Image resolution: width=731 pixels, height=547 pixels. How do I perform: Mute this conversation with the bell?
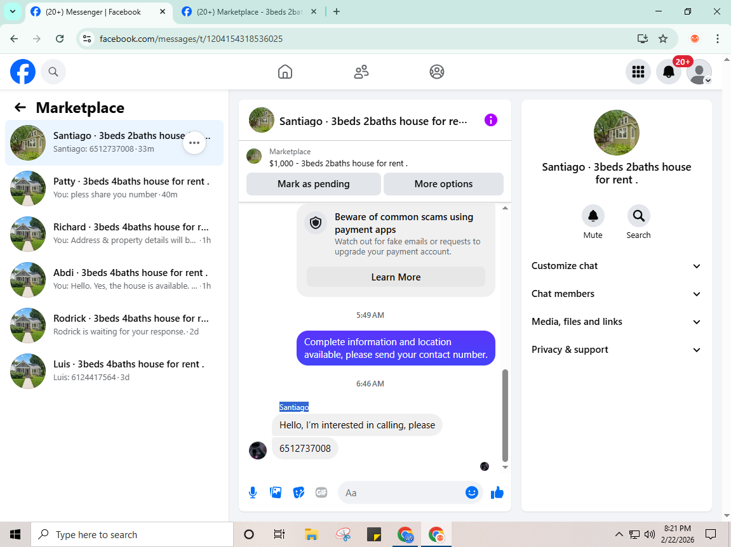pyautogui.click(x=593, y=216)
